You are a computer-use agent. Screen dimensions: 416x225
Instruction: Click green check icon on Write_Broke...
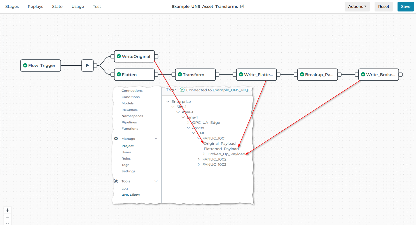tap(363, 74)
